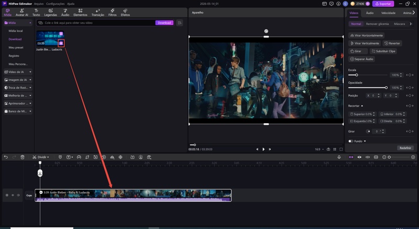The height and width of the screenshot is (229, 419).
Task: Open the feedback message icon in title bar
Action: [x=332, y=4]
